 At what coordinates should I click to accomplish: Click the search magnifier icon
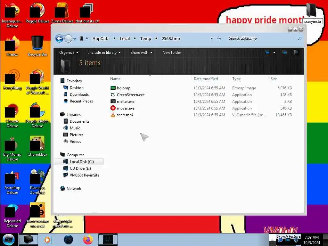point(299,38)
